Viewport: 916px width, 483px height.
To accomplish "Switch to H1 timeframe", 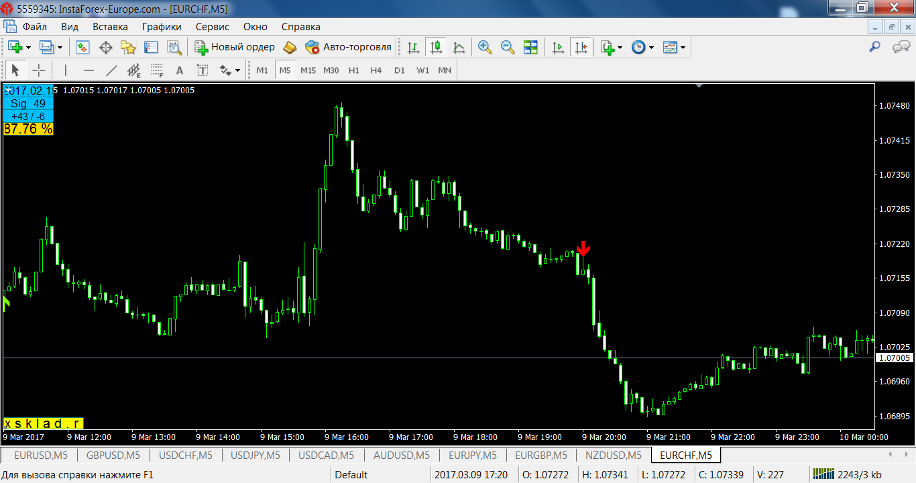I will [x=353, y=70].
